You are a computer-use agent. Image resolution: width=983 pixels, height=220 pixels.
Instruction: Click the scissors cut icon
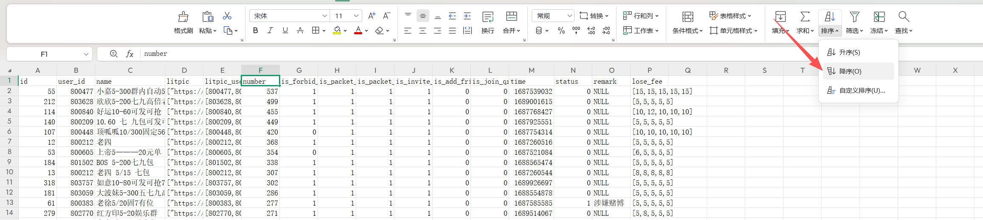point(227,16)
